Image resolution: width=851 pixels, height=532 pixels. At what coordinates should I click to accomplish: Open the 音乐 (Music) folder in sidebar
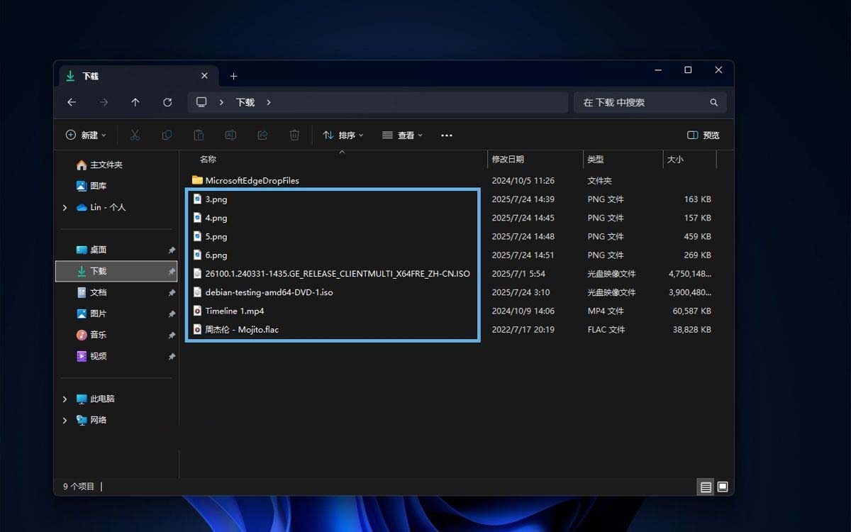click(x=99, y=335)
